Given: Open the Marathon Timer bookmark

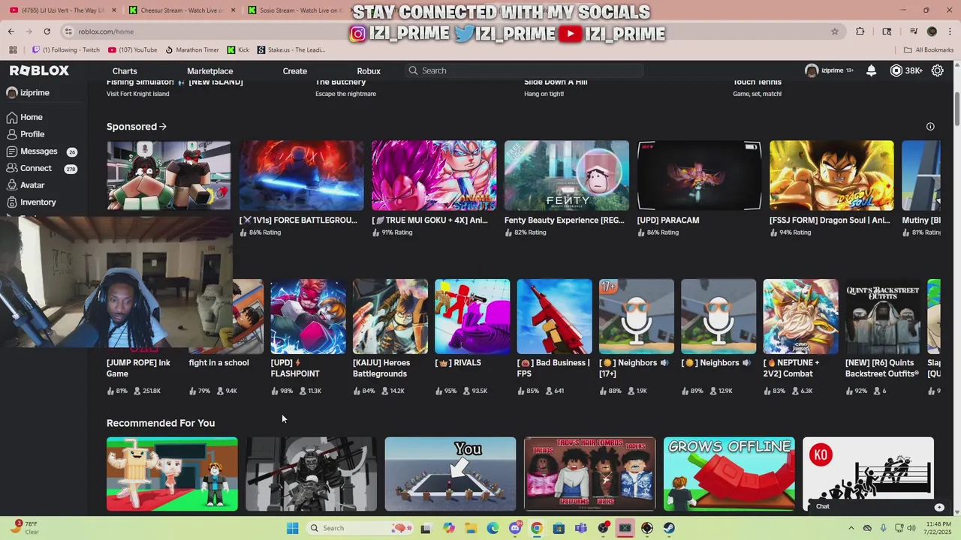Looking at the screenshot, I should pyautogui.click(x=192, y=50).
